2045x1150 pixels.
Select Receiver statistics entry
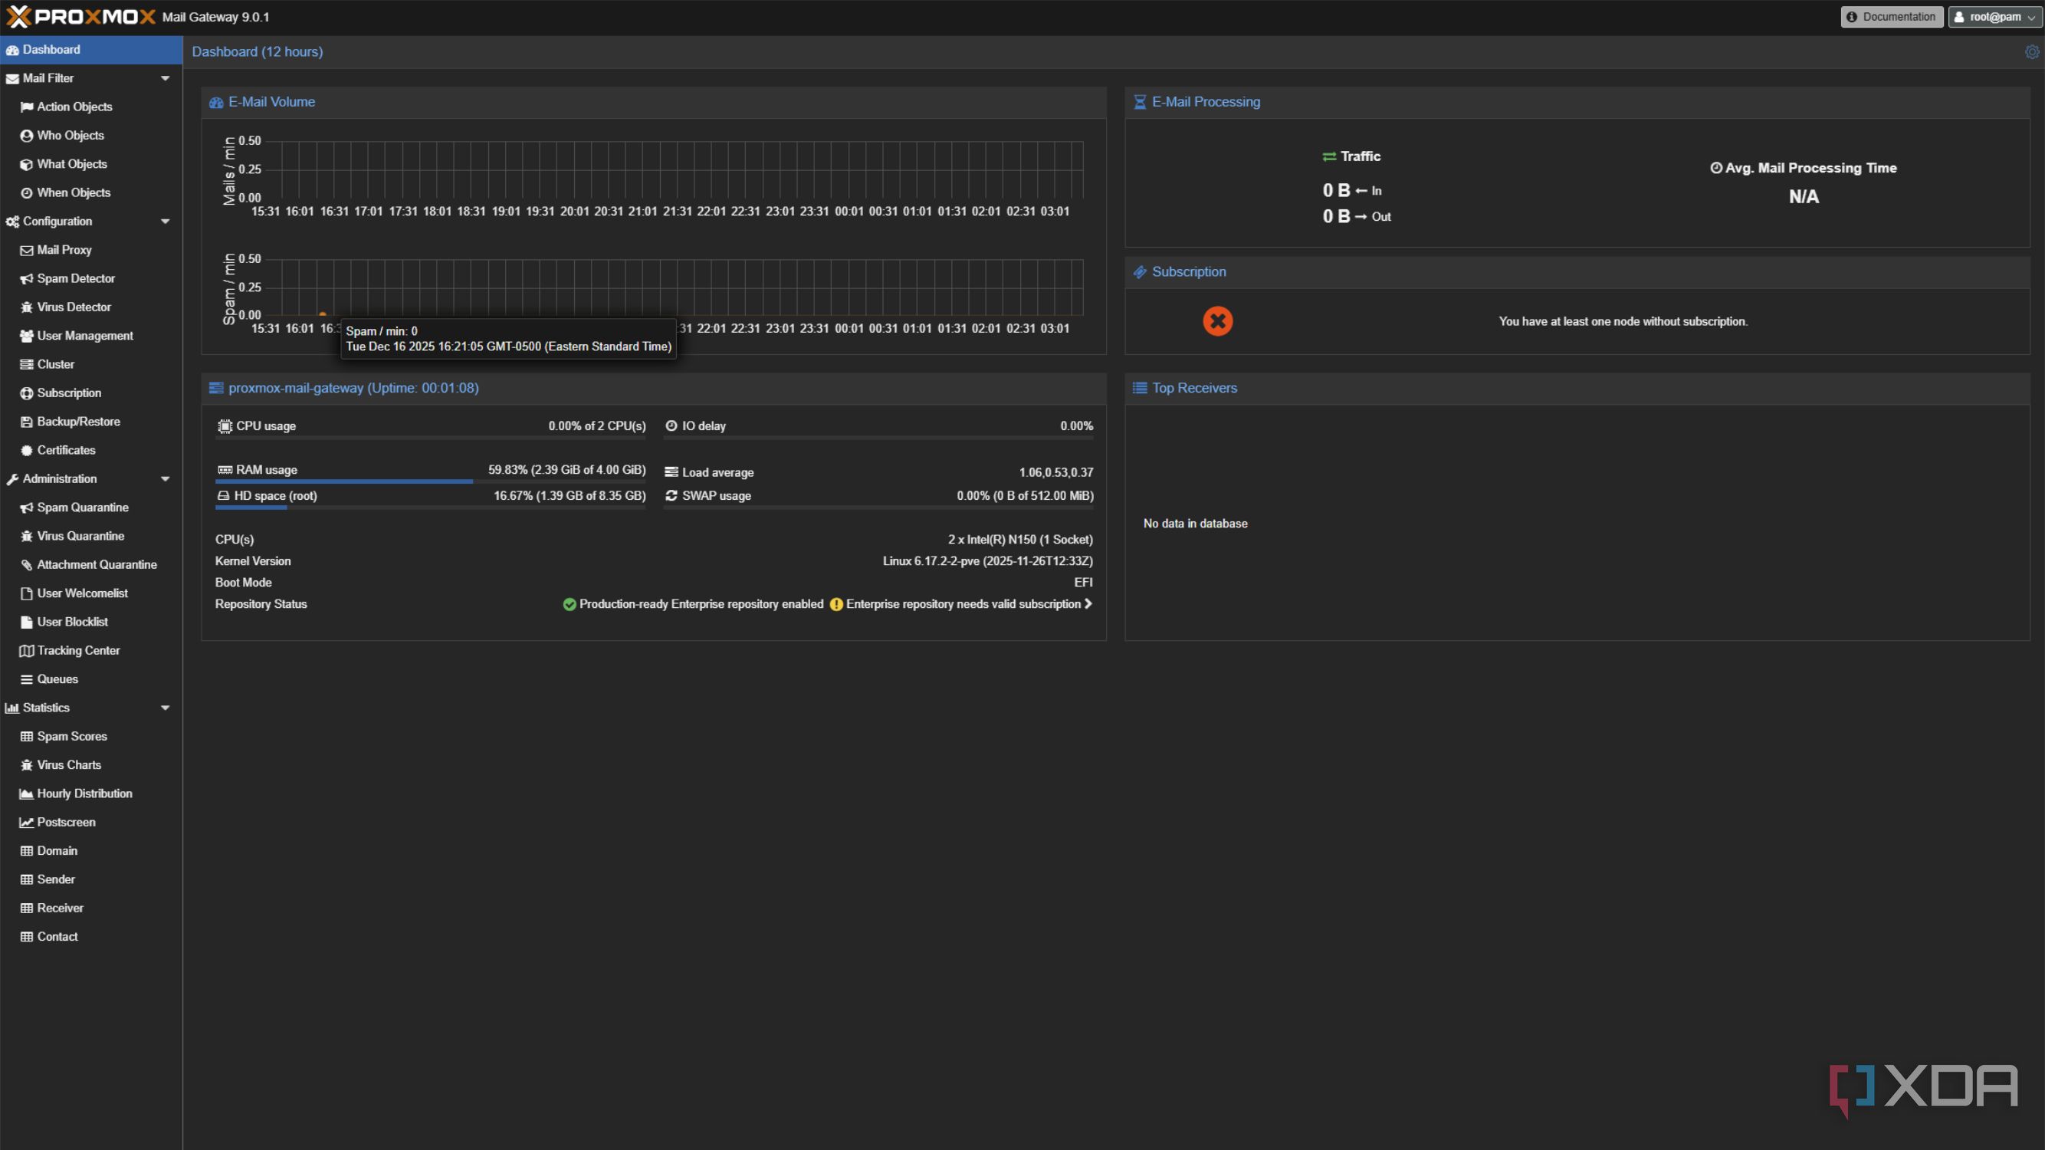point(91,907)
